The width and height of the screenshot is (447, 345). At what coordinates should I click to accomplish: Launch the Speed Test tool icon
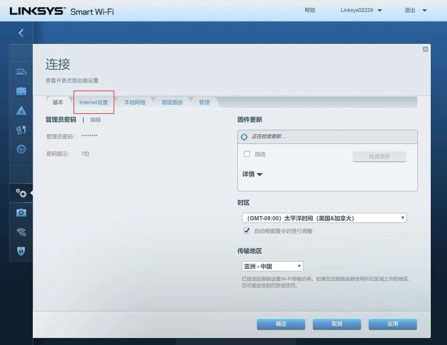coord(21,149)
